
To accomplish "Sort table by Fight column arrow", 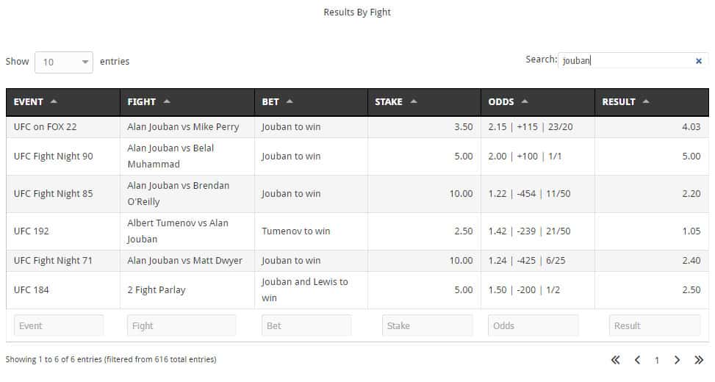I will 167,101.
